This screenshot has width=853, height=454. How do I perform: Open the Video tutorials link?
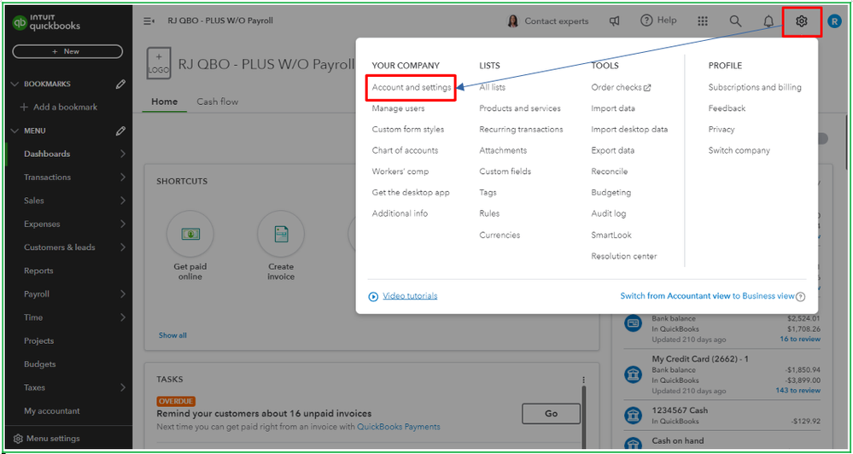pos(410,296)
